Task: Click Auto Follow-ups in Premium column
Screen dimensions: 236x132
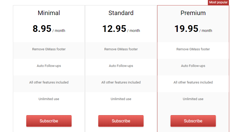Action: click(193, 66)
